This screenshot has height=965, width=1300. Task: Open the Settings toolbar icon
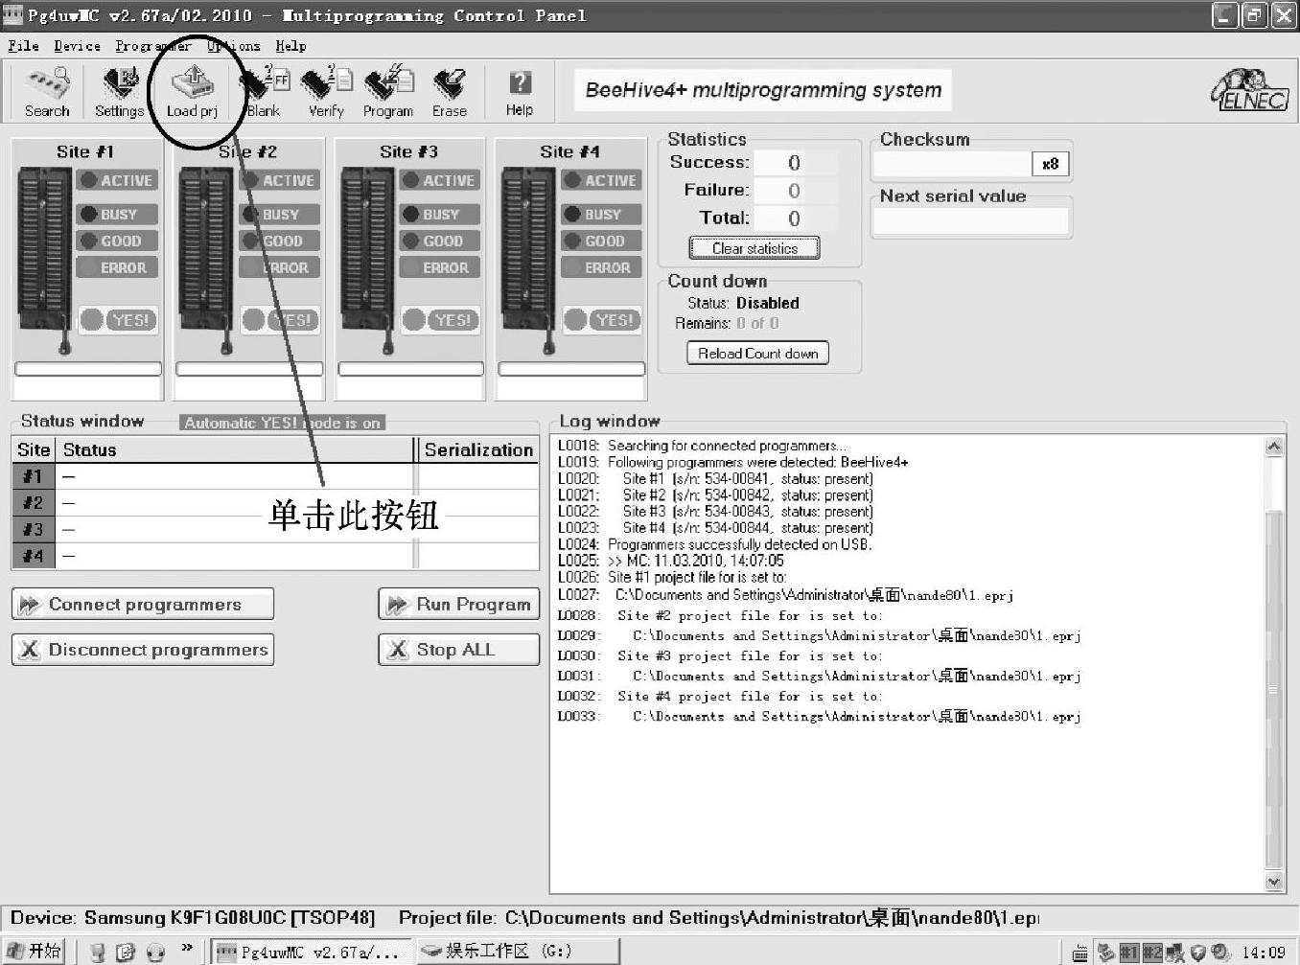click(119, 92)
